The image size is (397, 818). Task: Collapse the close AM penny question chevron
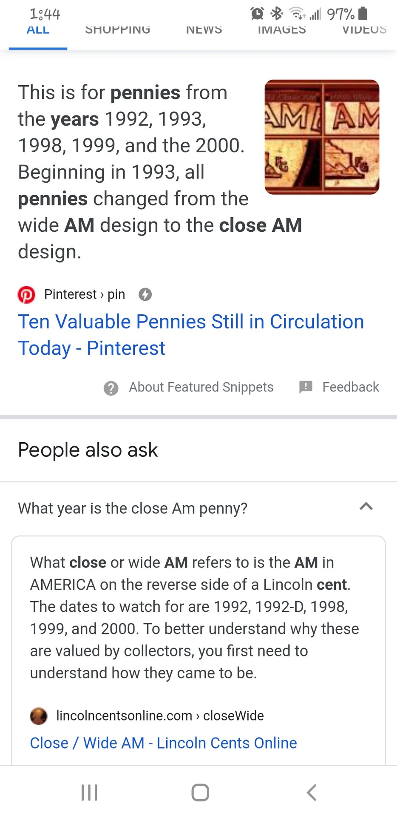[x=366, y=507]
